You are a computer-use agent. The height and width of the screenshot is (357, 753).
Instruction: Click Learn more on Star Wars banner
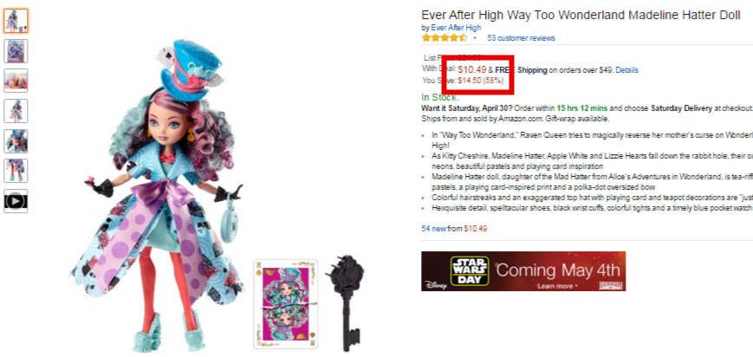[555, 286]
